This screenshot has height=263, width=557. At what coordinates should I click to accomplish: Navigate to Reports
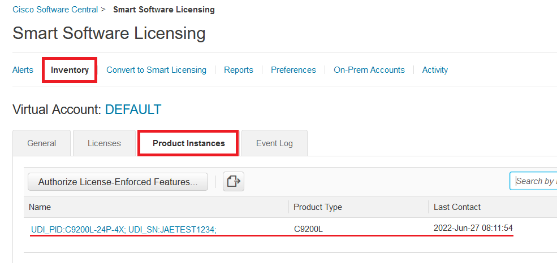(x=238, y=70)
